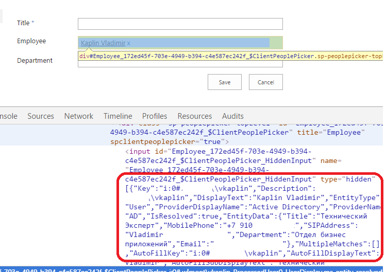Click the Department field label

pos(35,61)
